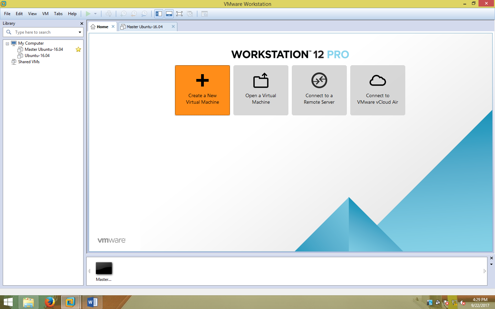Click the VMware Workstation title bar icon
495x309 pixels.
point(3,4)
